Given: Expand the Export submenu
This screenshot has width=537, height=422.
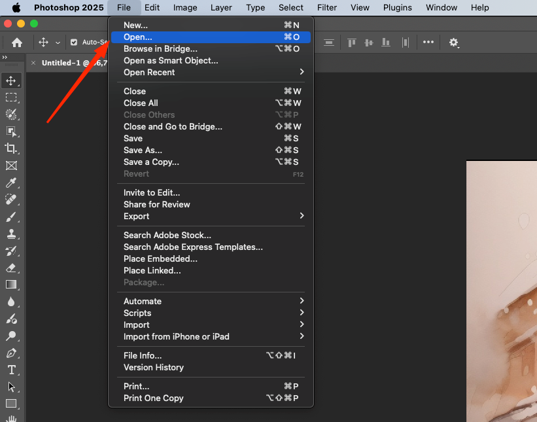Looking at the screenshot, I should click(211, 216).
